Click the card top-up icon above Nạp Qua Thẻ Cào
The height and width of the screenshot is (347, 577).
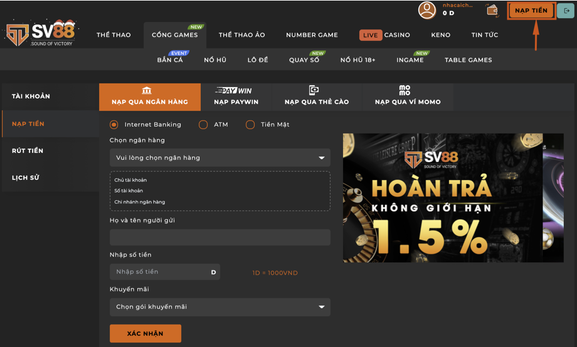(314, 90)
